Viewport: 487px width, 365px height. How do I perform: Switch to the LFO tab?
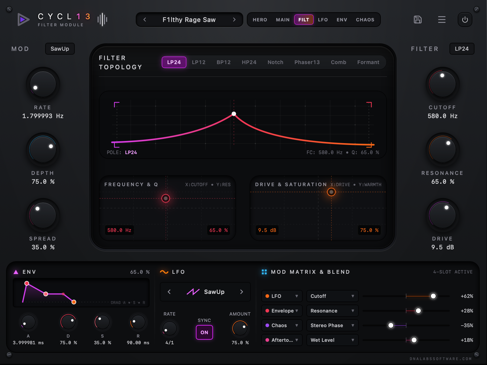pos(323,20)
